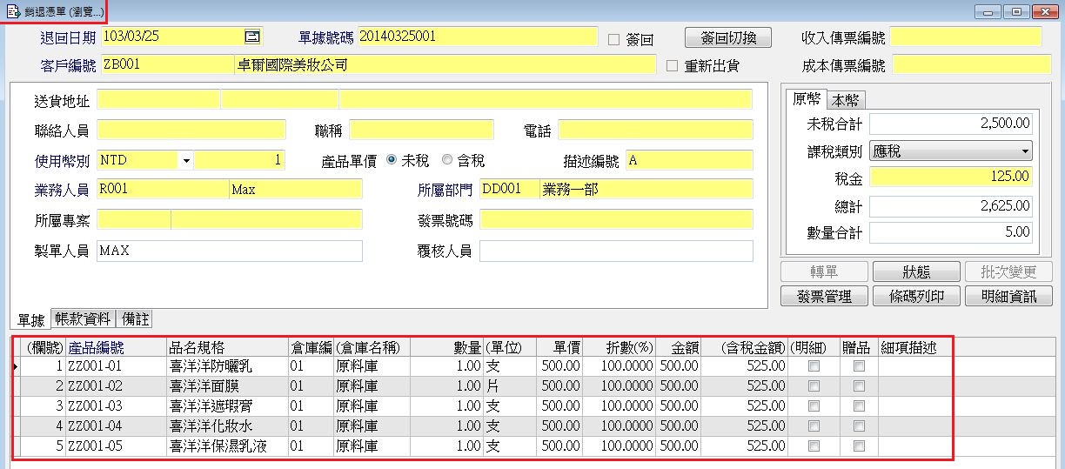Click the 條碼列印 button
This screenshot has width=1065, height=469.
916,296
